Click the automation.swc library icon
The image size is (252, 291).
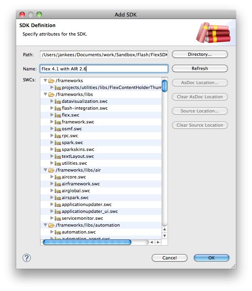pos(58,232)
